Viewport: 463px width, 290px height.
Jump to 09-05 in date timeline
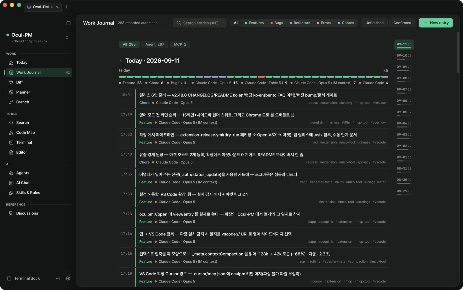pyautogui.click(x=404, y=113)
